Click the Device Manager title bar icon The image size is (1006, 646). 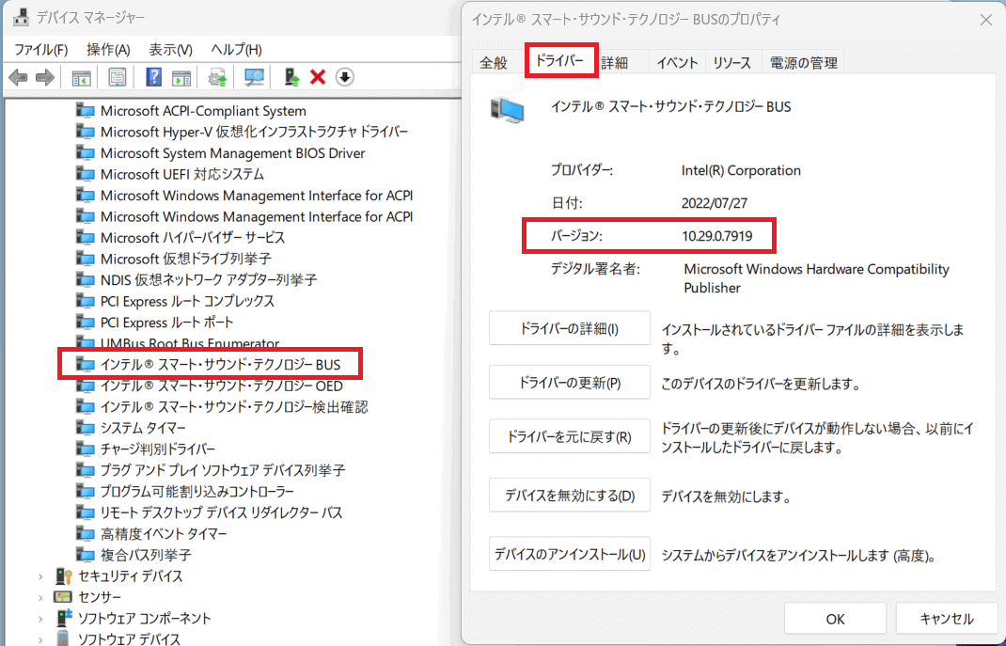tap(21, 17)
